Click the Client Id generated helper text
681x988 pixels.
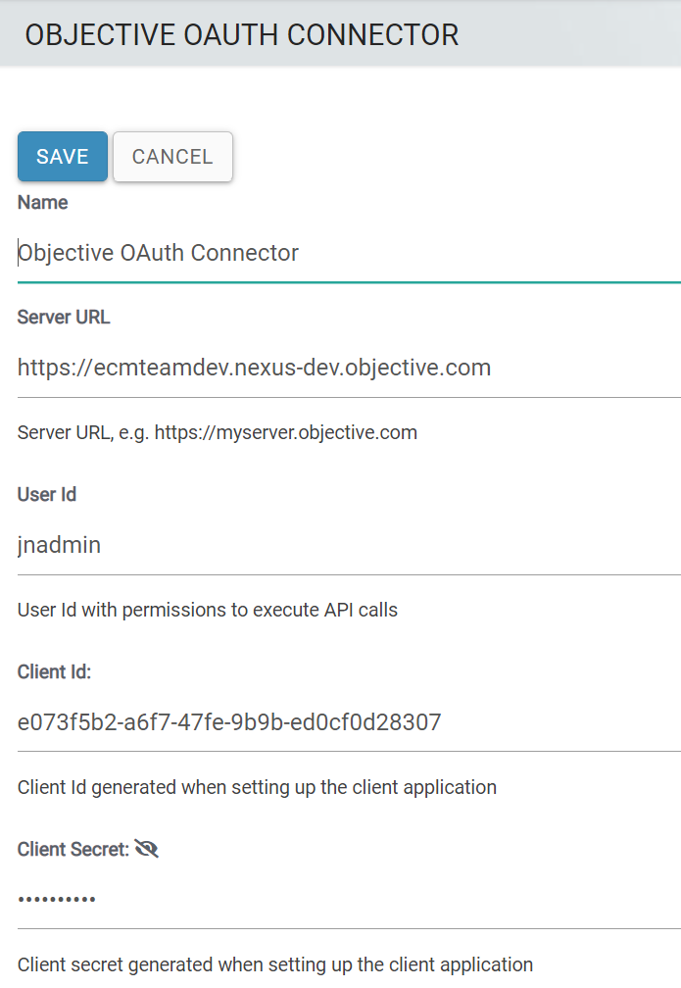[x=257, y=787]
